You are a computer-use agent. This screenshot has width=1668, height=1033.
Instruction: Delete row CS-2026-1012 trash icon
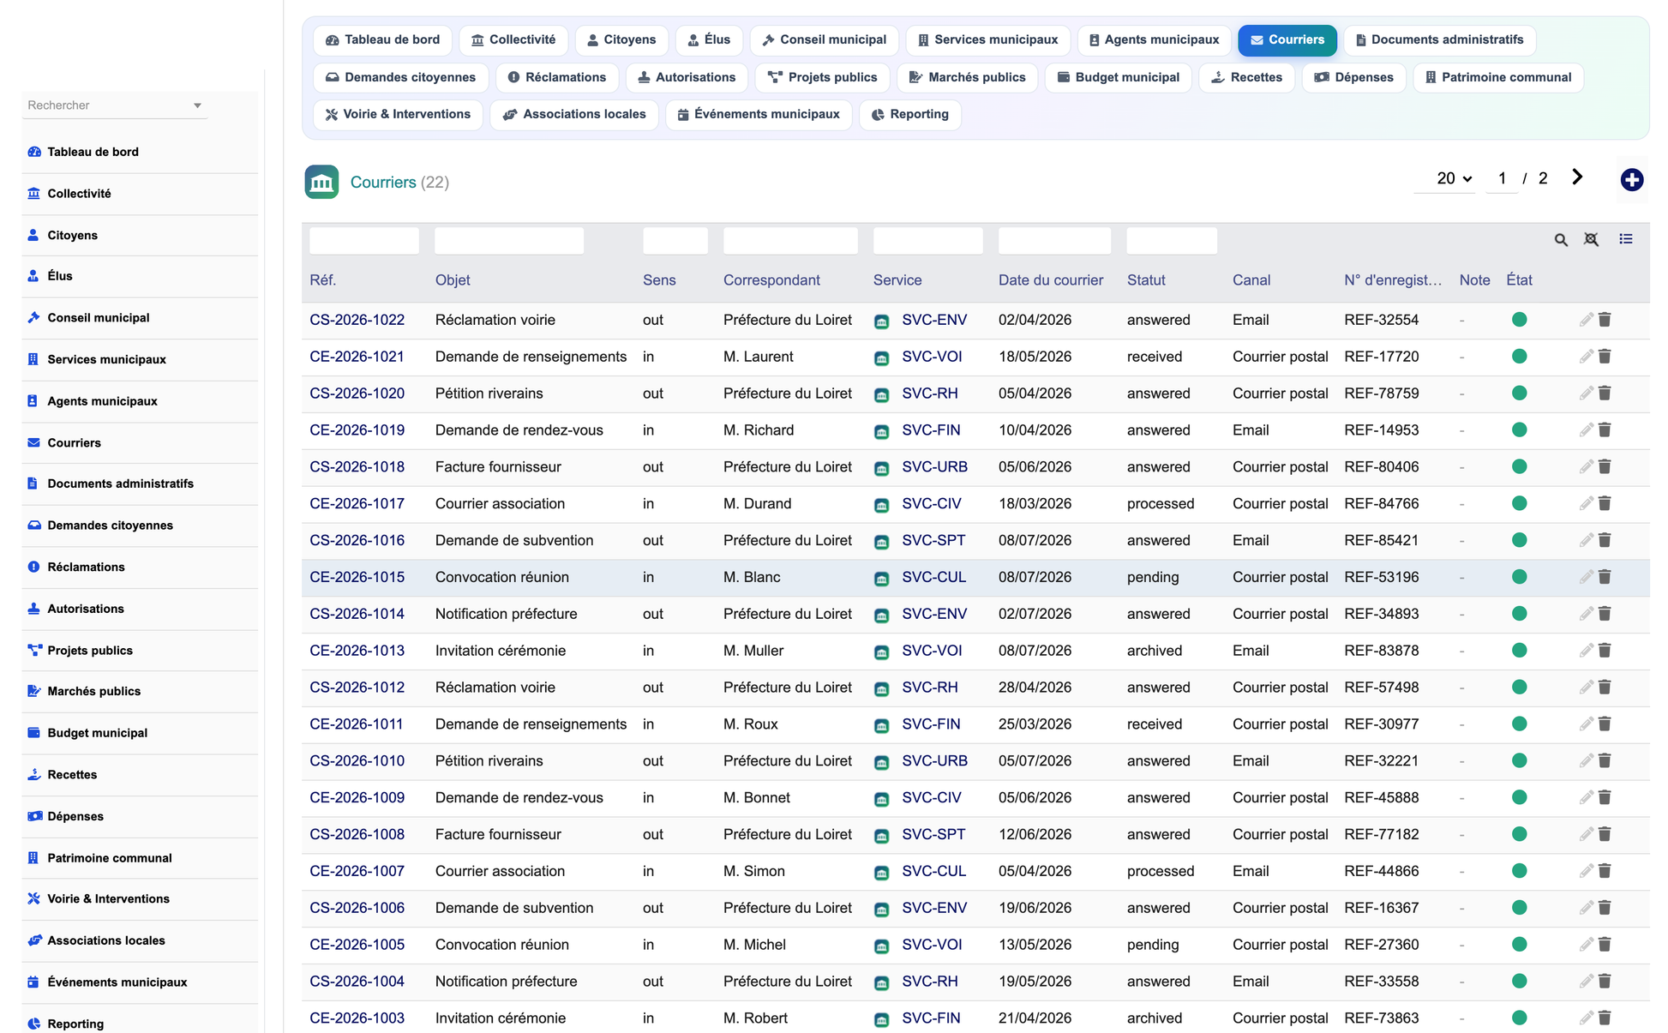coord(1605,687)
